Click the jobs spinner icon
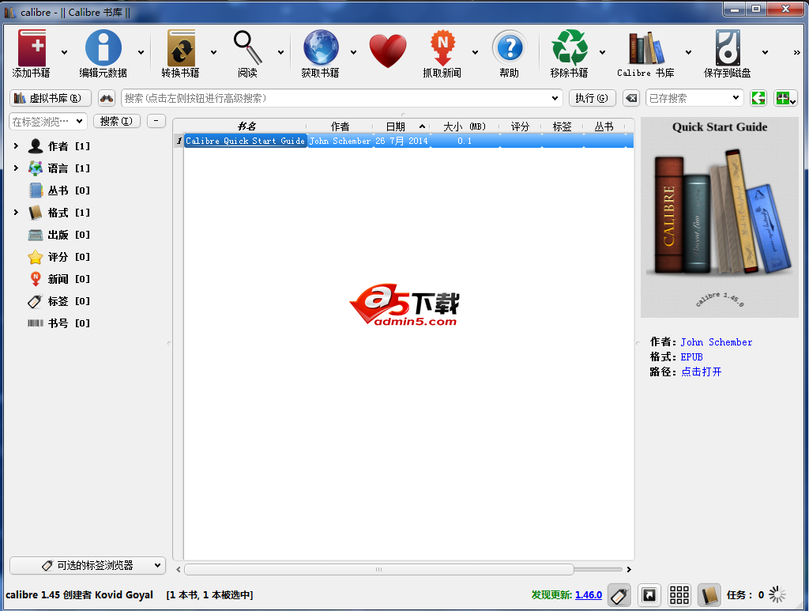Viewport: 809px width, 611px height. tap(777, 595)
